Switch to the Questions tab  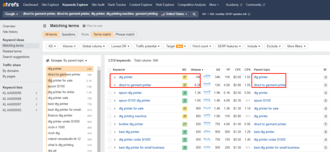(68, 35)
